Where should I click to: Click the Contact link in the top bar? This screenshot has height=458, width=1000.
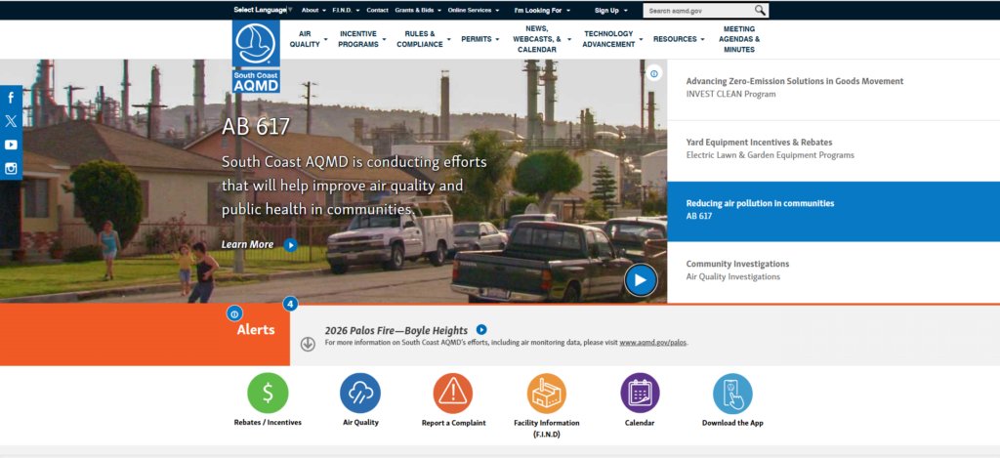point(378,10)
